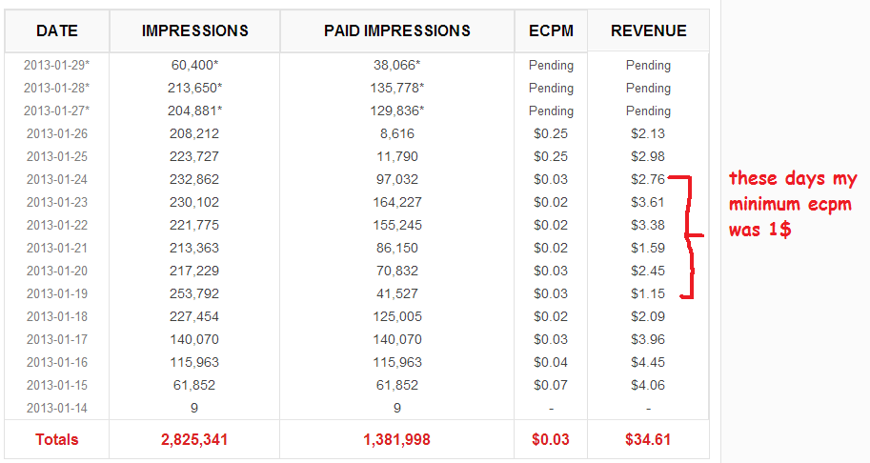
Task: Click the ECPM column header
Action: coord(551,30)
